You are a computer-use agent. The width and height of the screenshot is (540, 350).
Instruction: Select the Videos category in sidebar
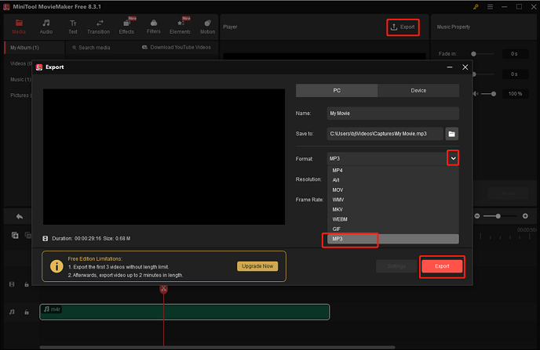point(20,63)
